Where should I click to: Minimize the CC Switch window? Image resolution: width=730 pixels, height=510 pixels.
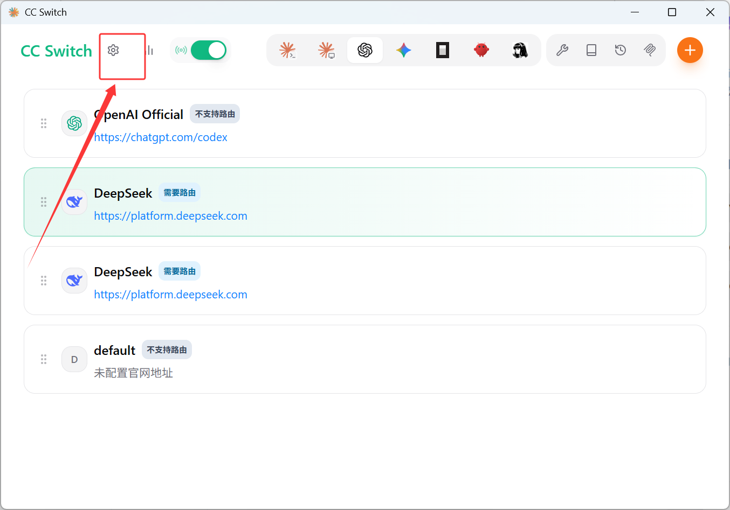(x=635, y=12)
